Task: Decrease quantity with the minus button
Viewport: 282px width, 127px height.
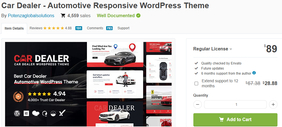Action: pos(198,104)
